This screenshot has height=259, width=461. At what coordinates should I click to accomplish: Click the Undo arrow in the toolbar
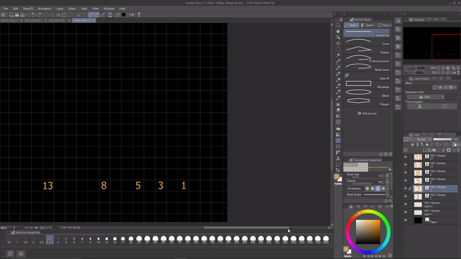(x=33, y=15)
